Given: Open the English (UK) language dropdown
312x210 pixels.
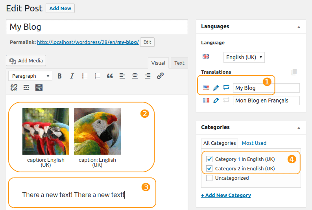Looking at the screenshot, I should (244, 57).
